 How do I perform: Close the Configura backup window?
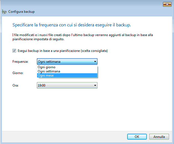click(167, 4)
